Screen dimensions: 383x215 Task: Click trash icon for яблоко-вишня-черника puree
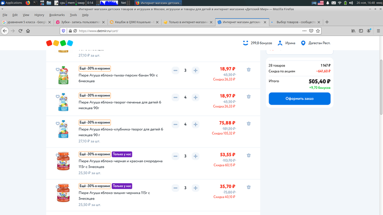(249, 188)
